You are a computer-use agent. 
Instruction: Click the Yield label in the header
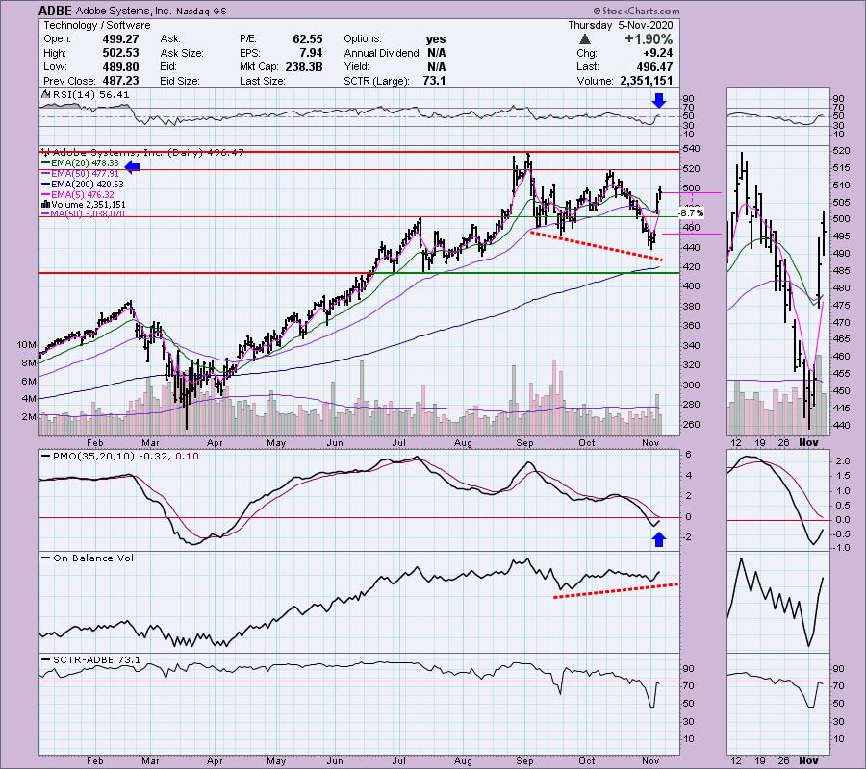[356, 66]
